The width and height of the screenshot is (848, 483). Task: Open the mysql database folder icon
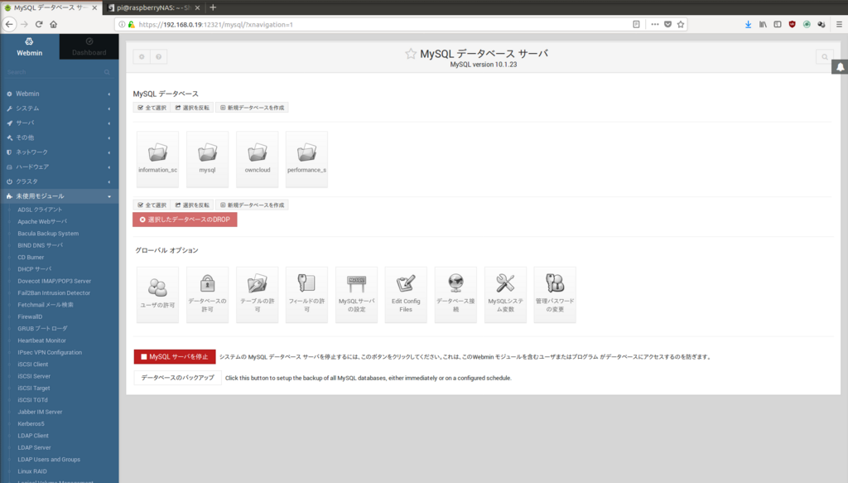pyautogui.click(x=207, y=159)
